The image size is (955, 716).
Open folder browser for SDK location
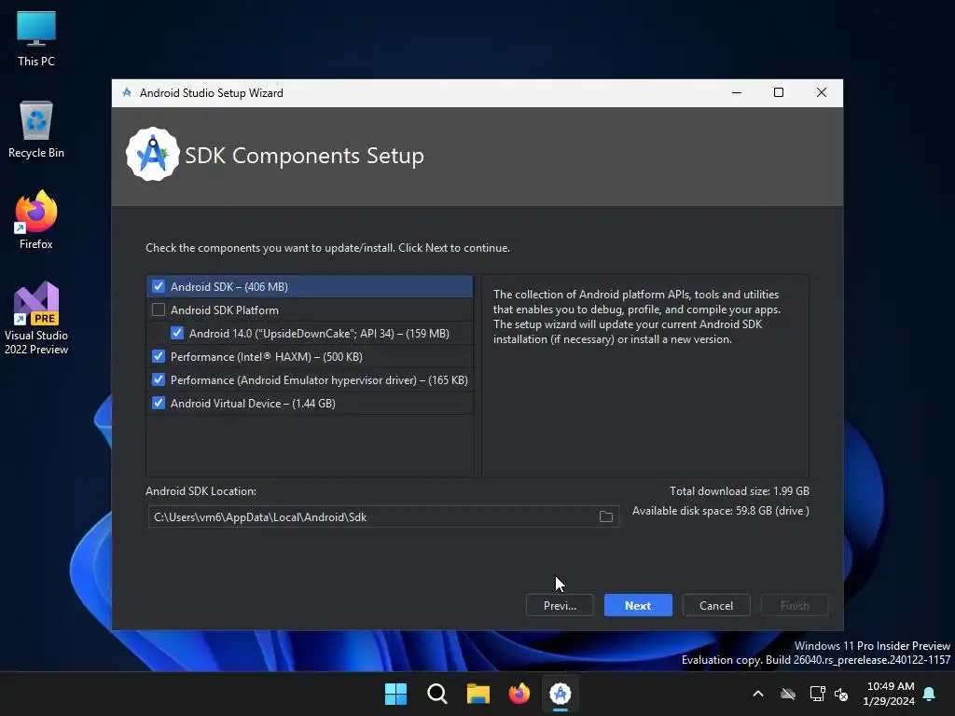point(606,516)
